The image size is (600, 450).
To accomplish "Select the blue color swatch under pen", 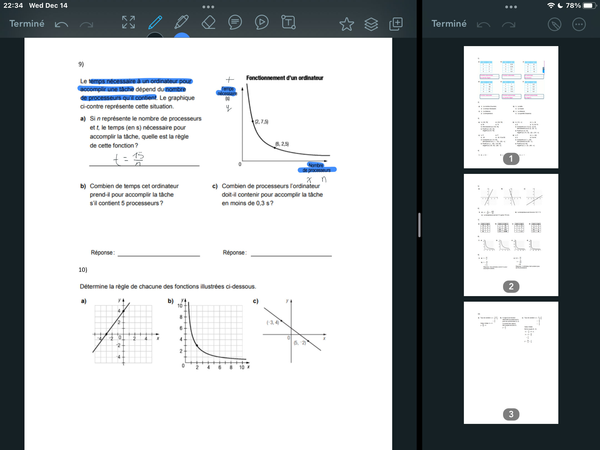I will pos(182,35).
